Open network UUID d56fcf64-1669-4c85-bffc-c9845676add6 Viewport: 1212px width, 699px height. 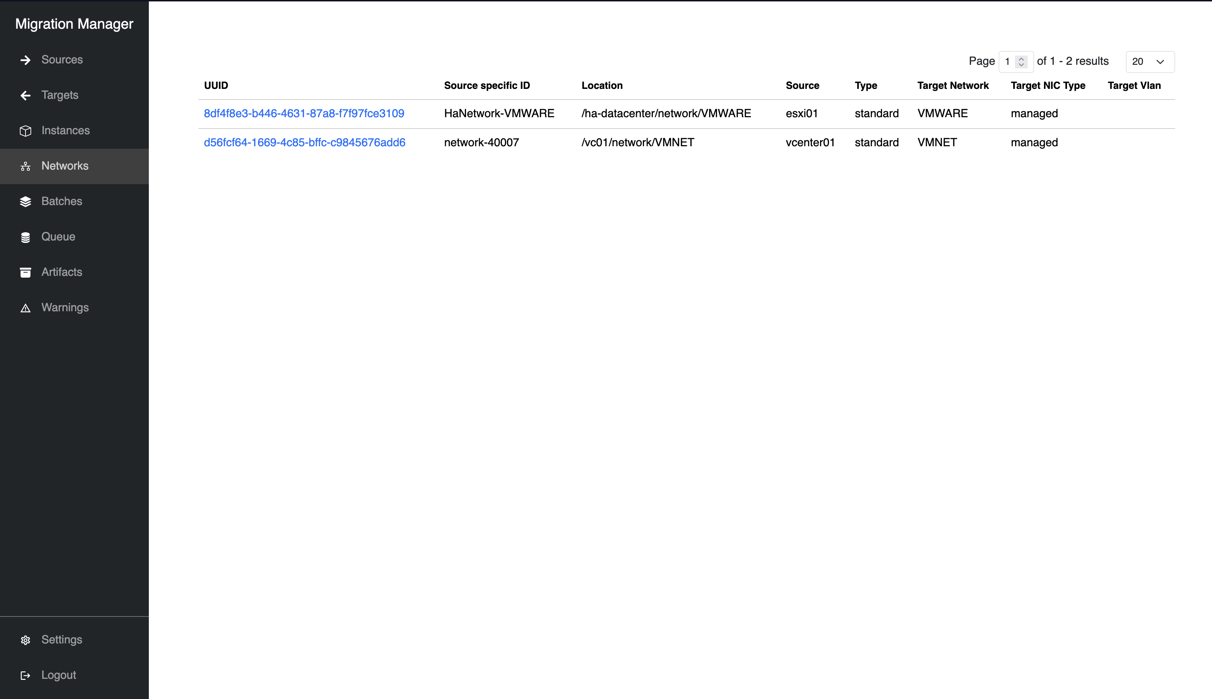point(304,143)
